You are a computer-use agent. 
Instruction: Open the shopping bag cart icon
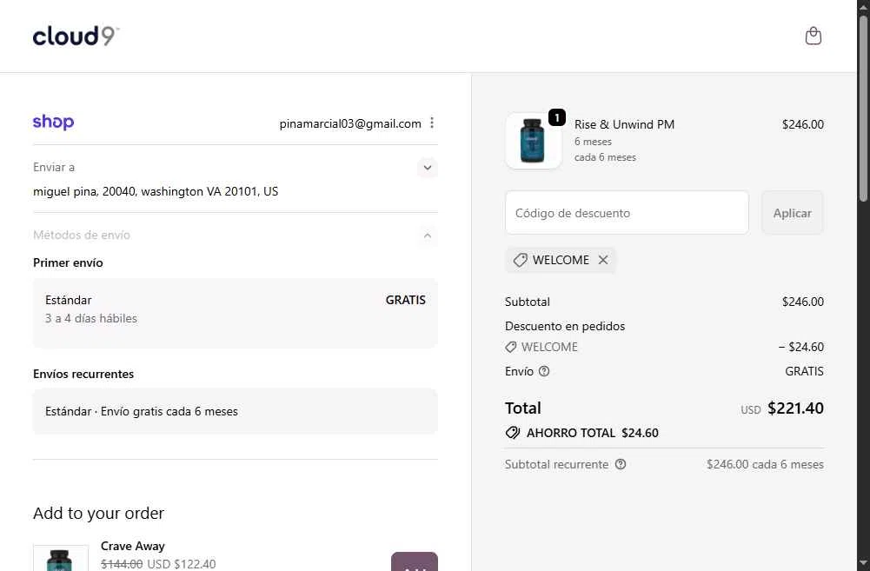813,37
